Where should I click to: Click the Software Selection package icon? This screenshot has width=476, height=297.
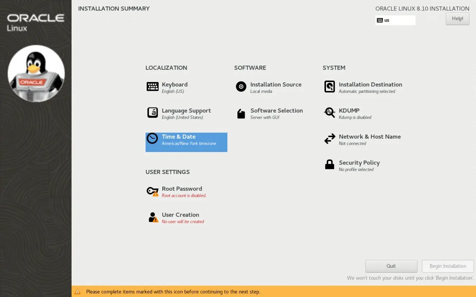[241, 114]
